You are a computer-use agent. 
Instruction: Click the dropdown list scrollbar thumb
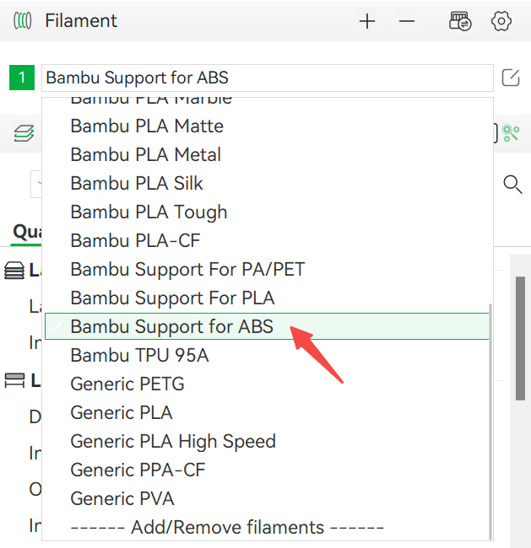tap(490, 422)
